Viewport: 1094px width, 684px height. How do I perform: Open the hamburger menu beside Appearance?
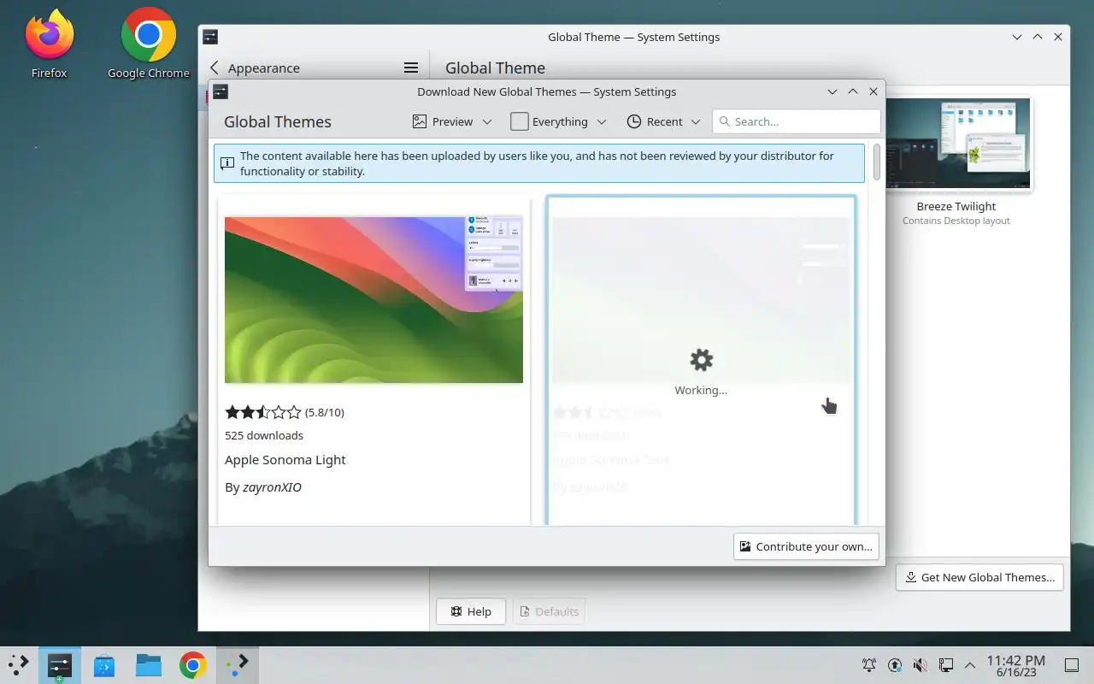pos(410,68)
